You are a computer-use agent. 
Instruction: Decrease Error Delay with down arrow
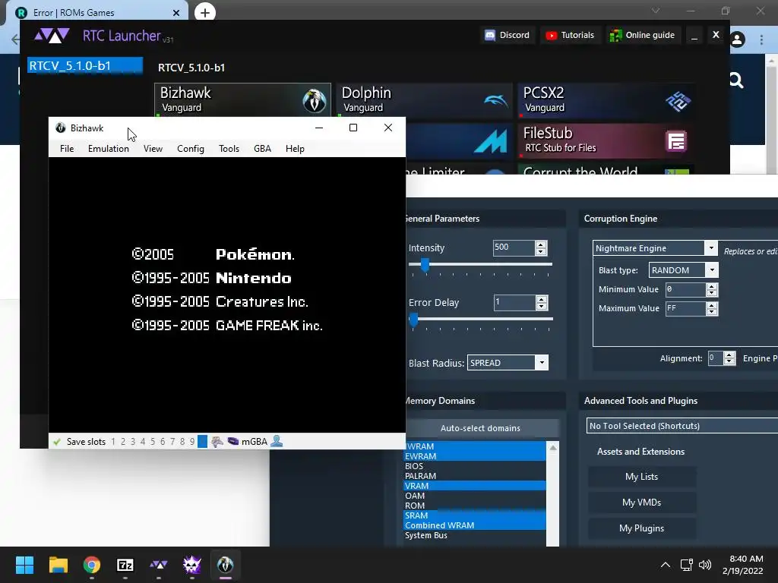tap(541, 306)
